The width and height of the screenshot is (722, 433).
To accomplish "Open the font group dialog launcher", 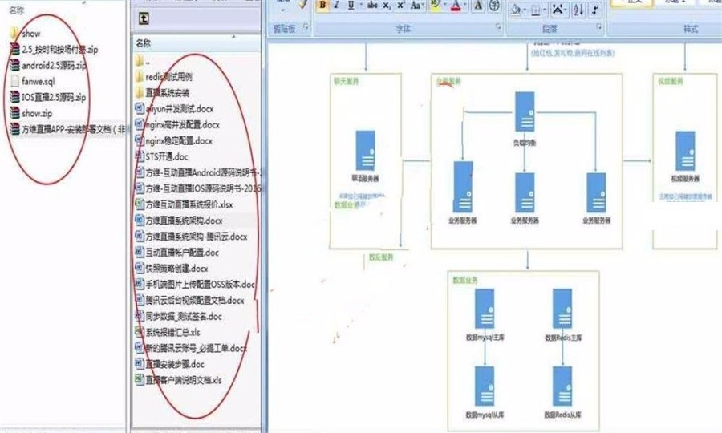I will (498, 27).
